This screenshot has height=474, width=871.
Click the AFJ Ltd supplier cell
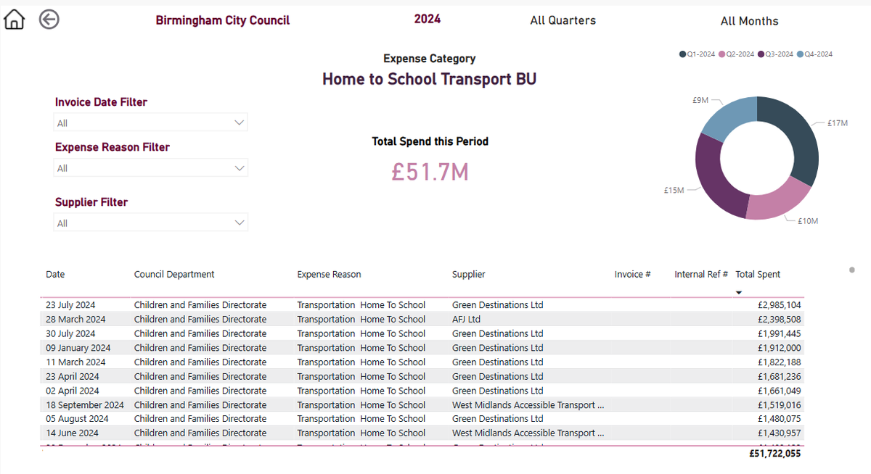467,320
